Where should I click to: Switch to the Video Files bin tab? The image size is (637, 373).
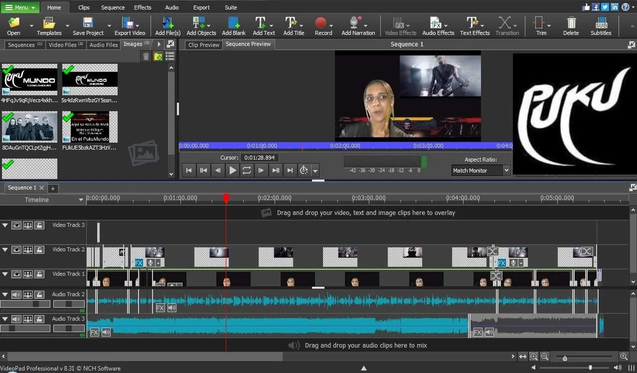[66, 45]
